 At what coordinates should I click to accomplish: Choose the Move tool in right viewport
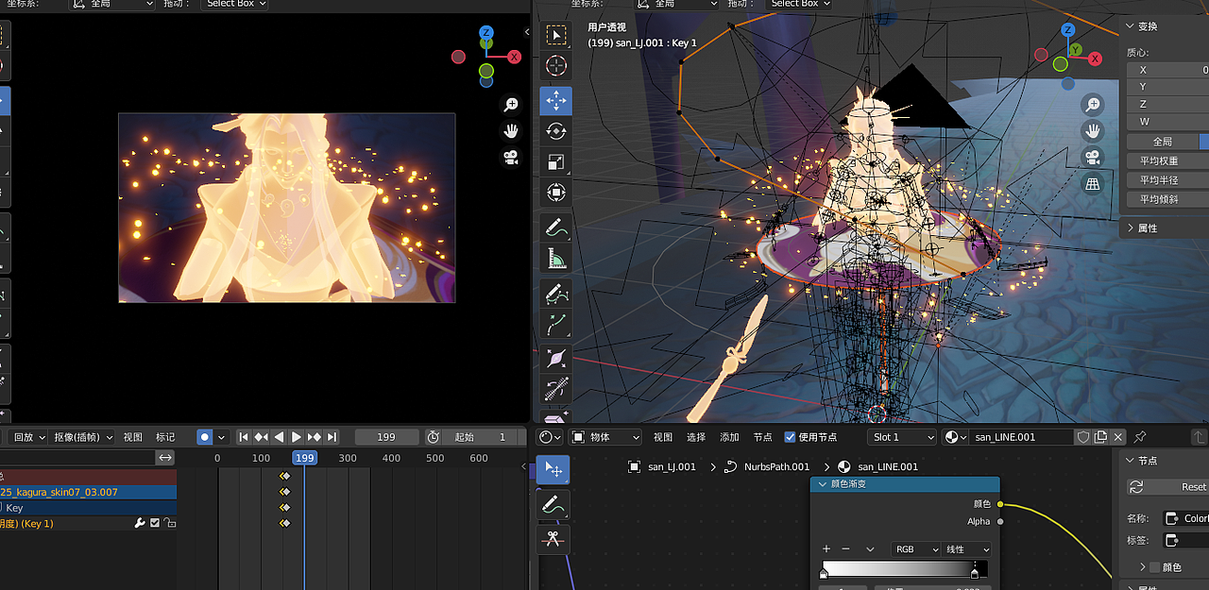(556, 101)
